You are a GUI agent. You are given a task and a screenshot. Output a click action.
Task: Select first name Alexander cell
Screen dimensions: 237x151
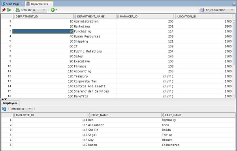tap(125, 125)
